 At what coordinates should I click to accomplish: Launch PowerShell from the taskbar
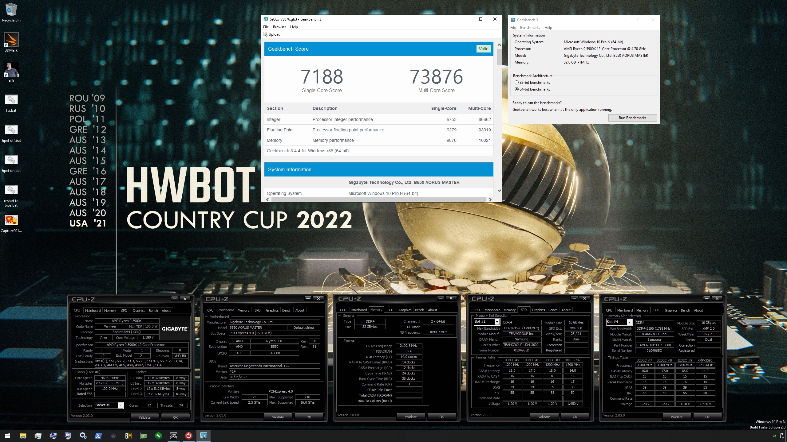98,436
